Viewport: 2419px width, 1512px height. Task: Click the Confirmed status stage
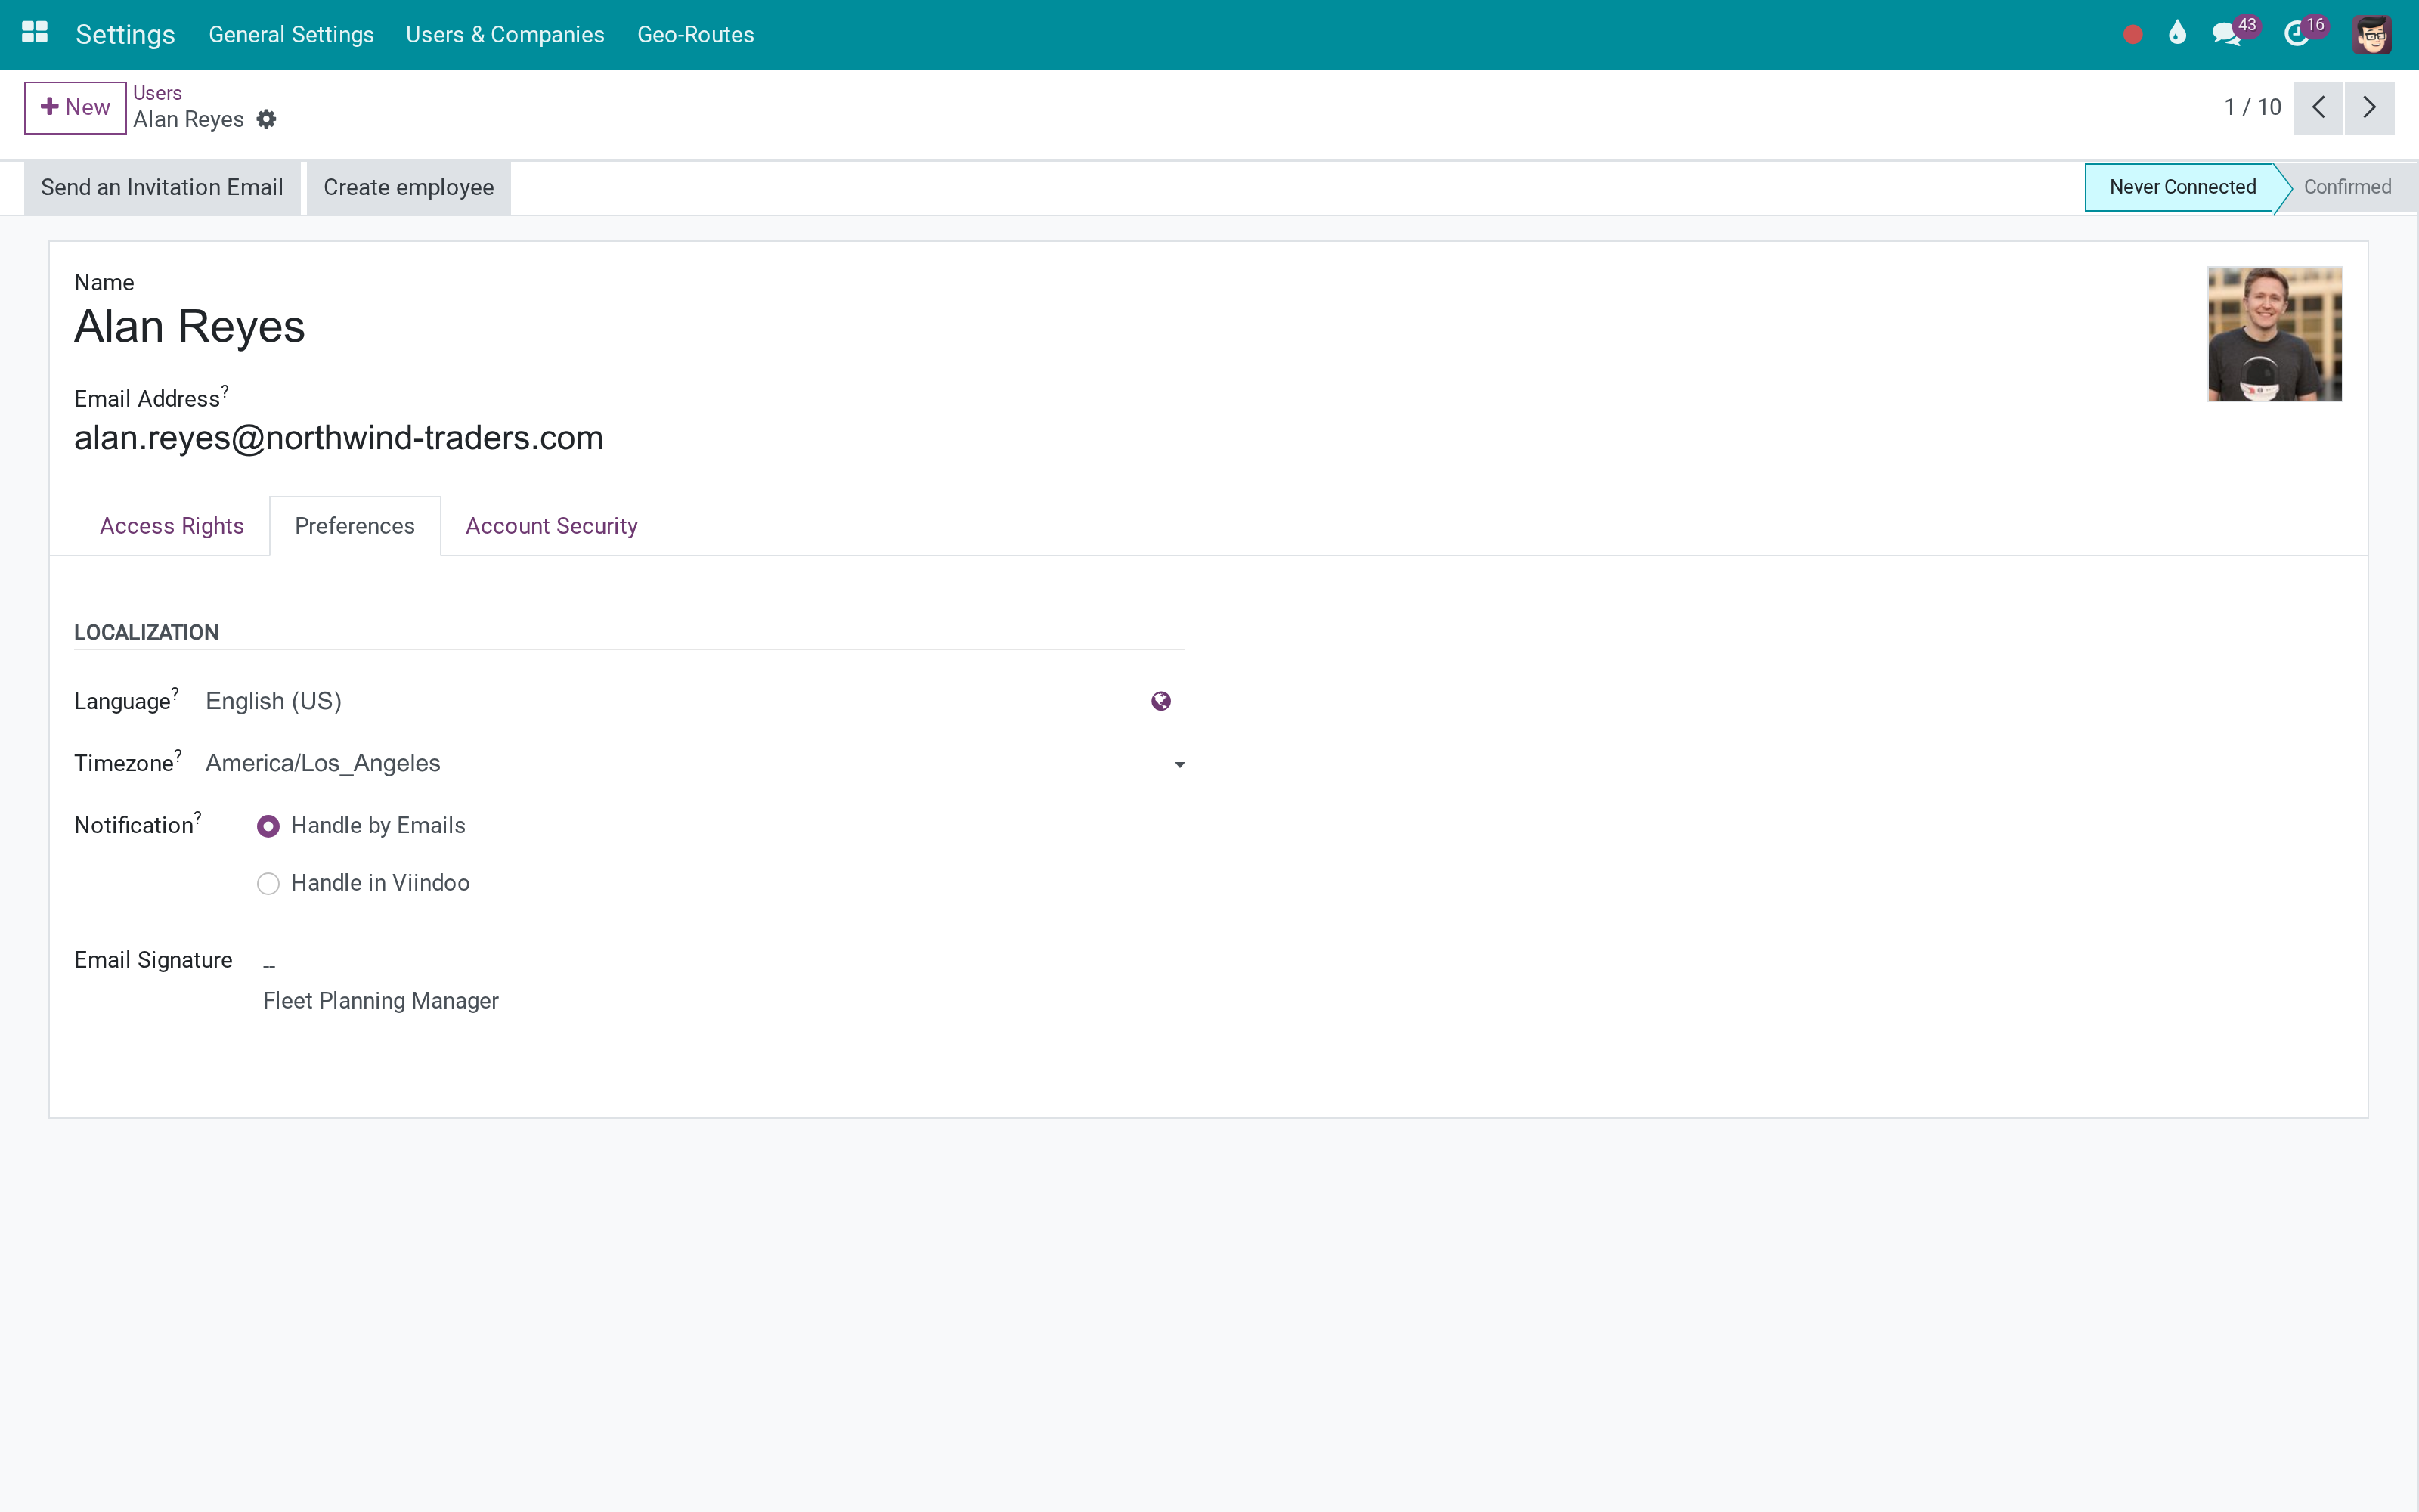click(x=2347, y=187)
